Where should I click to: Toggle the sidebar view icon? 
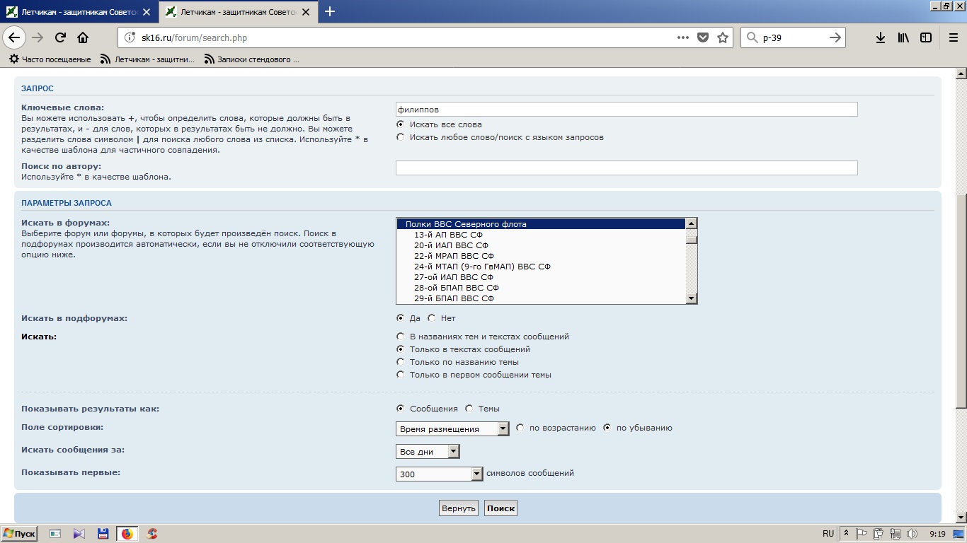pos(926,37)
